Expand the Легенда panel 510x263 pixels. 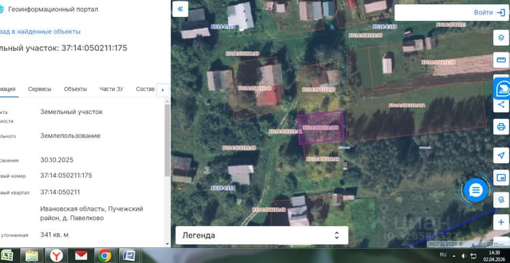point(262,235)
